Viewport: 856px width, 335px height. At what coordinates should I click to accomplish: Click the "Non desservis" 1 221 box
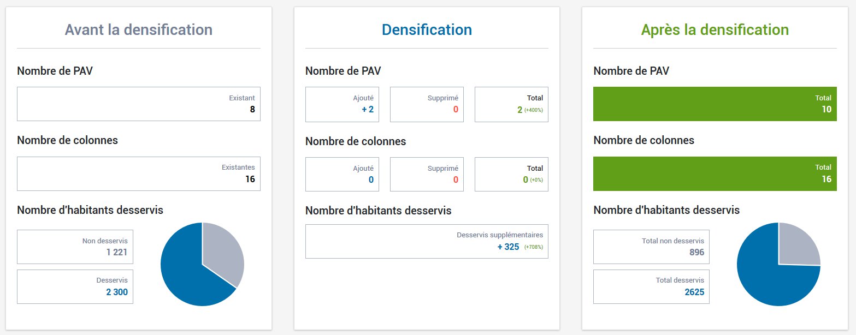(x=75, y=247)
